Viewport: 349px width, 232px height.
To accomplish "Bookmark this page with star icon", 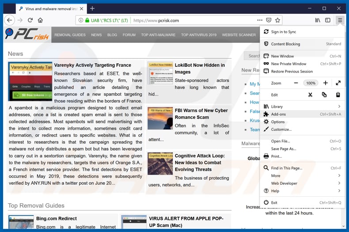I will 277,20.
